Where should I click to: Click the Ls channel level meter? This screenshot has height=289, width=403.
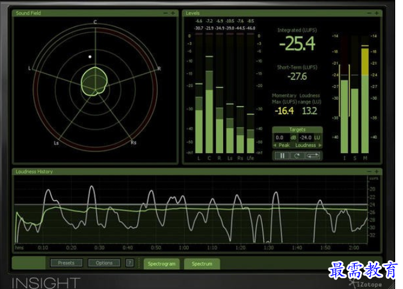[x=230, y=94]
